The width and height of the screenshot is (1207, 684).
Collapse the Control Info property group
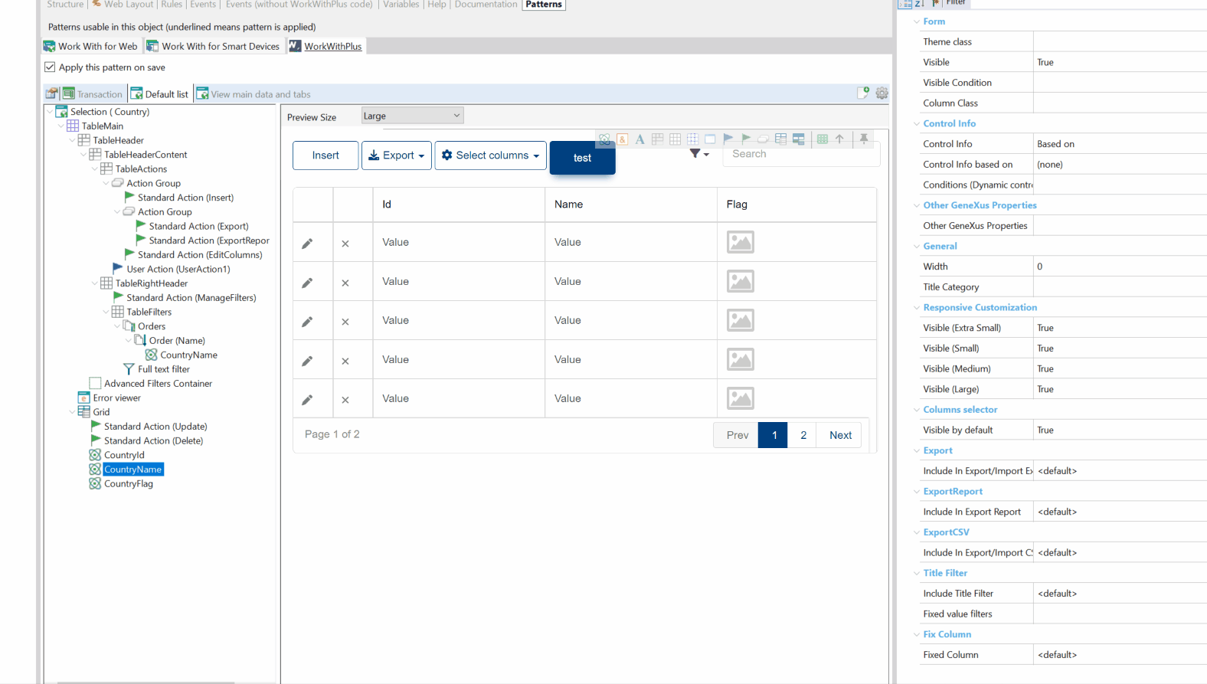[x=917, y=123]
